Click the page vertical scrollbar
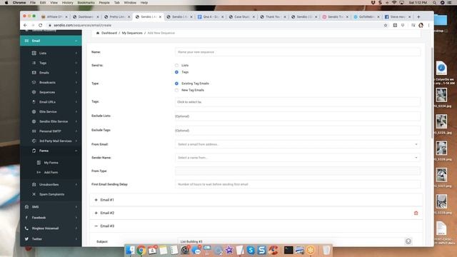Screen dimensions: 457x257 432,93
